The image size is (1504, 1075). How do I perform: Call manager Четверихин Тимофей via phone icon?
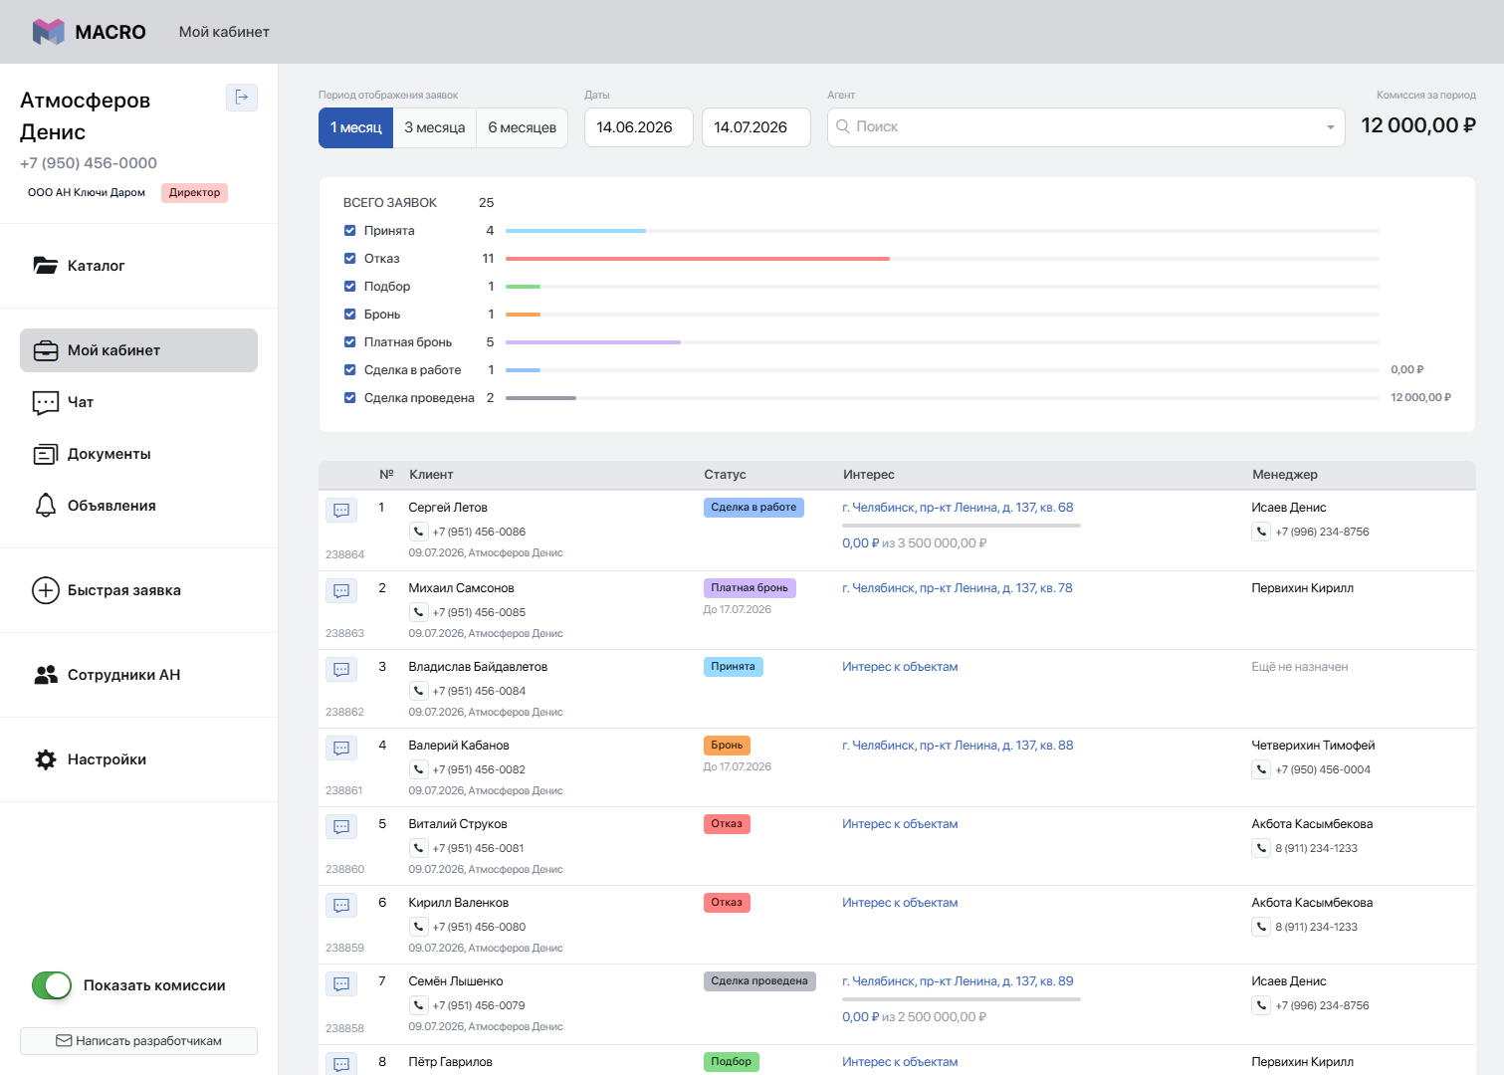(1261, 769)
